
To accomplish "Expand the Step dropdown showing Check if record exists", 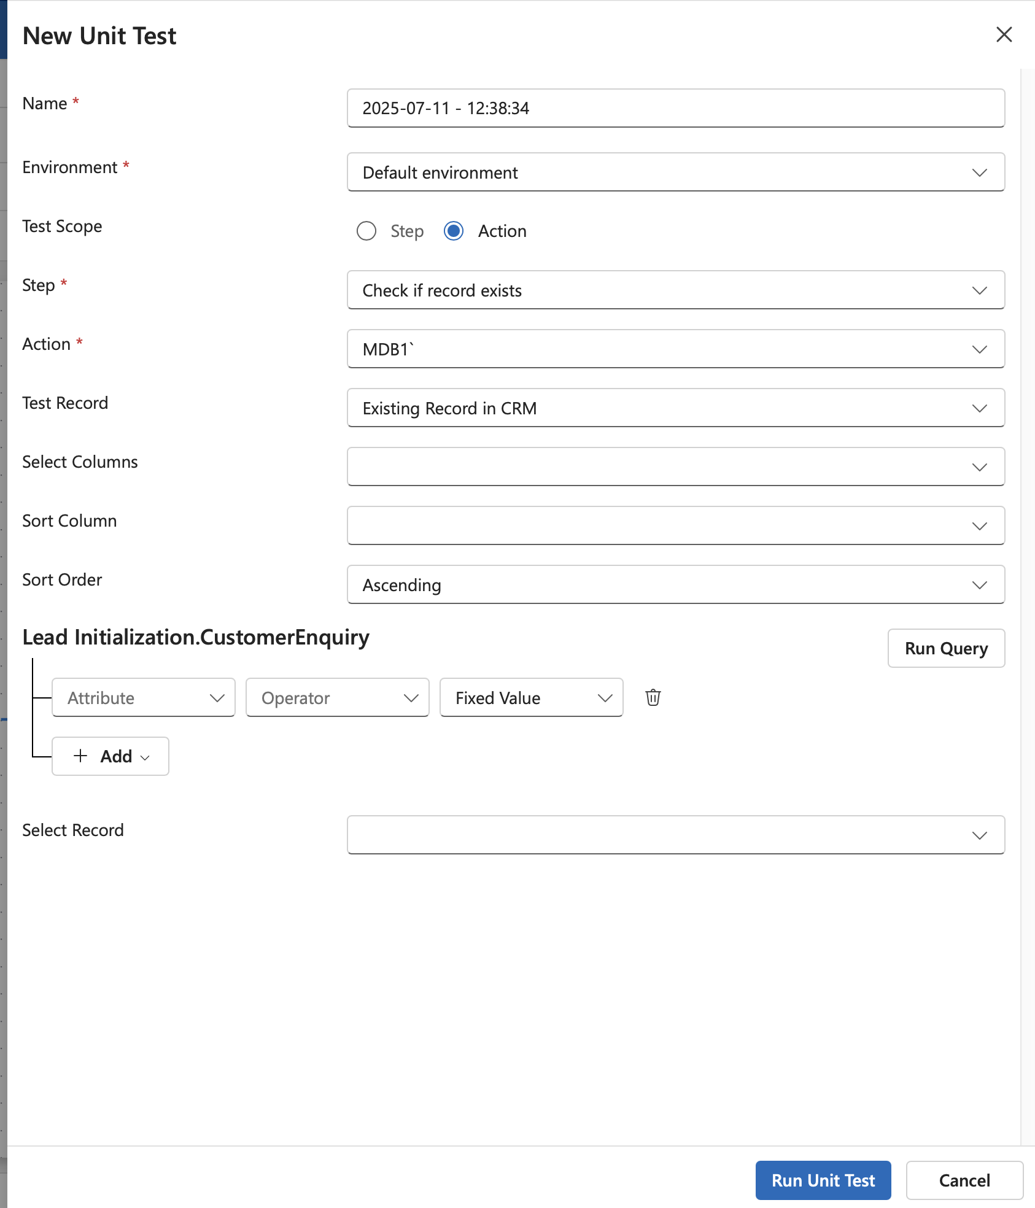I will click(x=675, y=290).
